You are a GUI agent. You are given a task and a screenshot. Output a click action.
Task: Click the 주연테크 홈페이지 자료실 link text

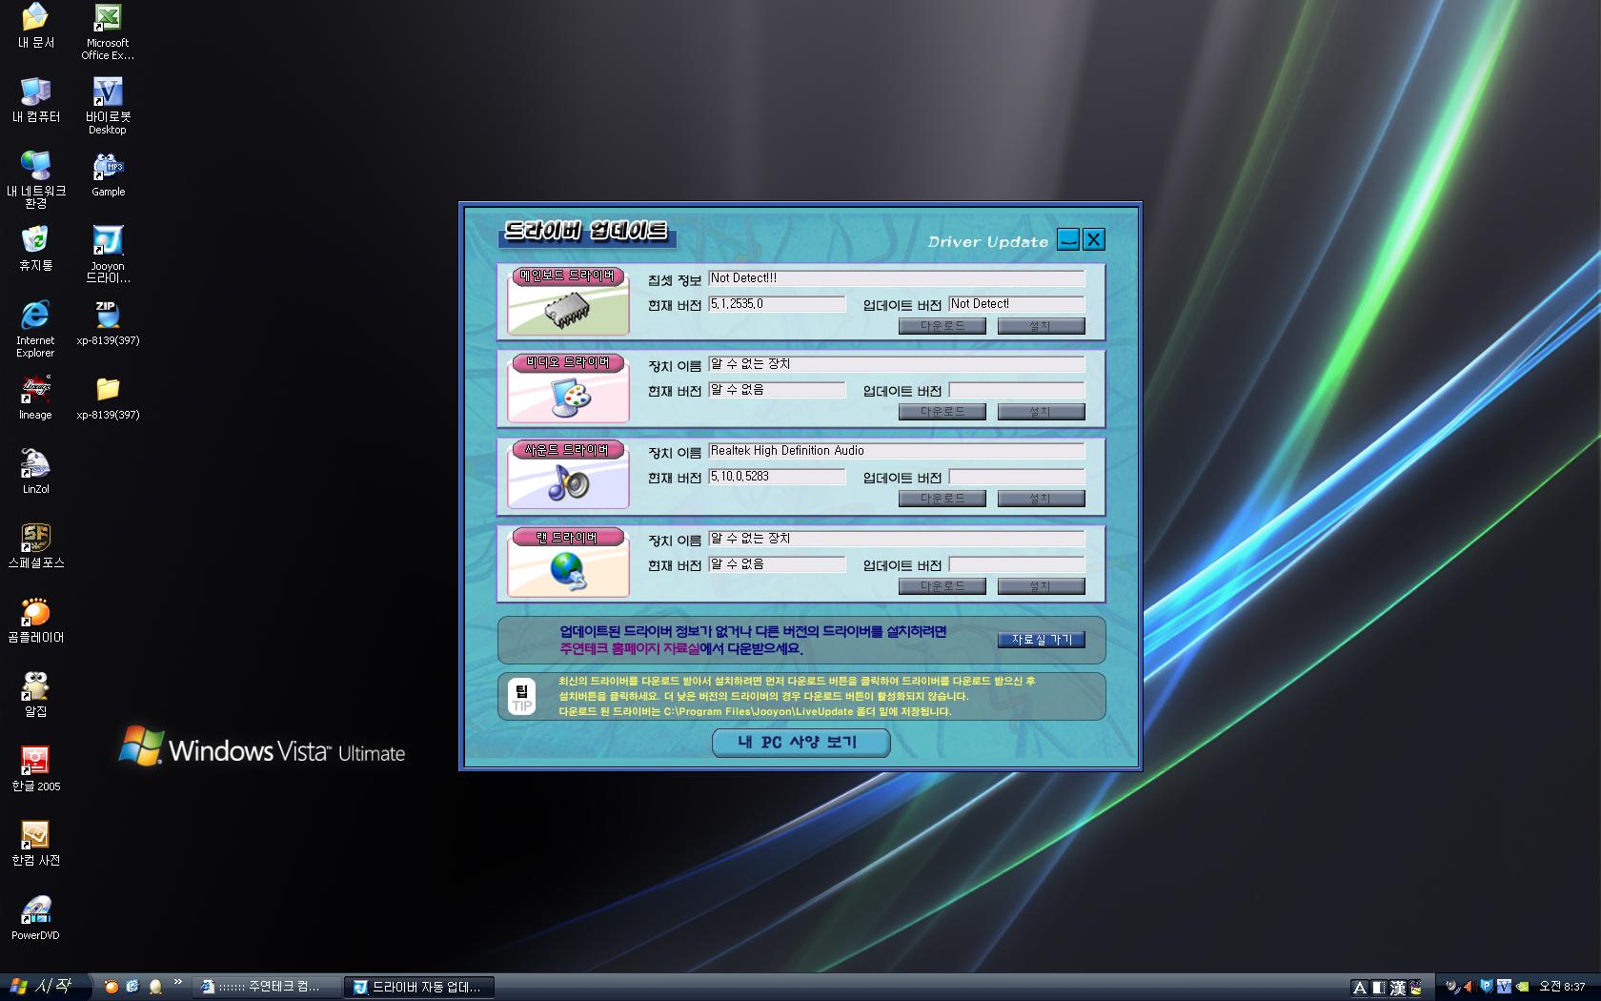tap(629, 649)
